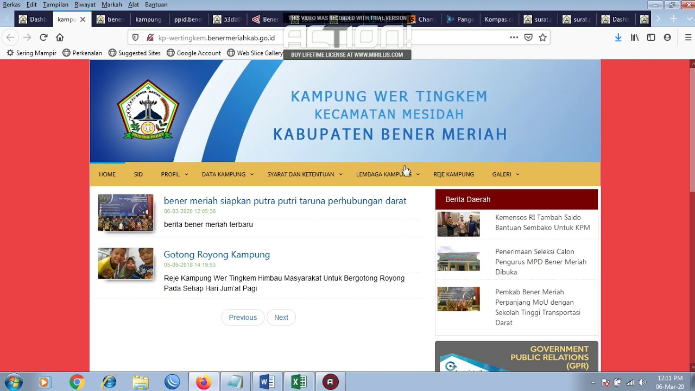695x391 pixels.
Task: Open the REJE KAMPUNG nav item
Action: click(x=453, y=174)
